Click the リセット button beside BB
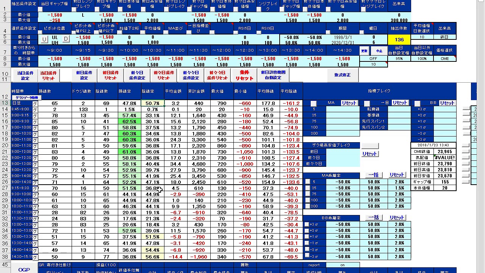This screenshot has width=485, height=273. 447,103
